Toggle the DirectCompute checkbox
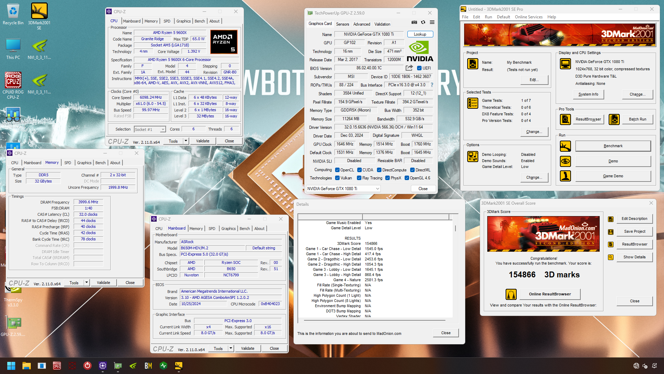 pos(379,170)
